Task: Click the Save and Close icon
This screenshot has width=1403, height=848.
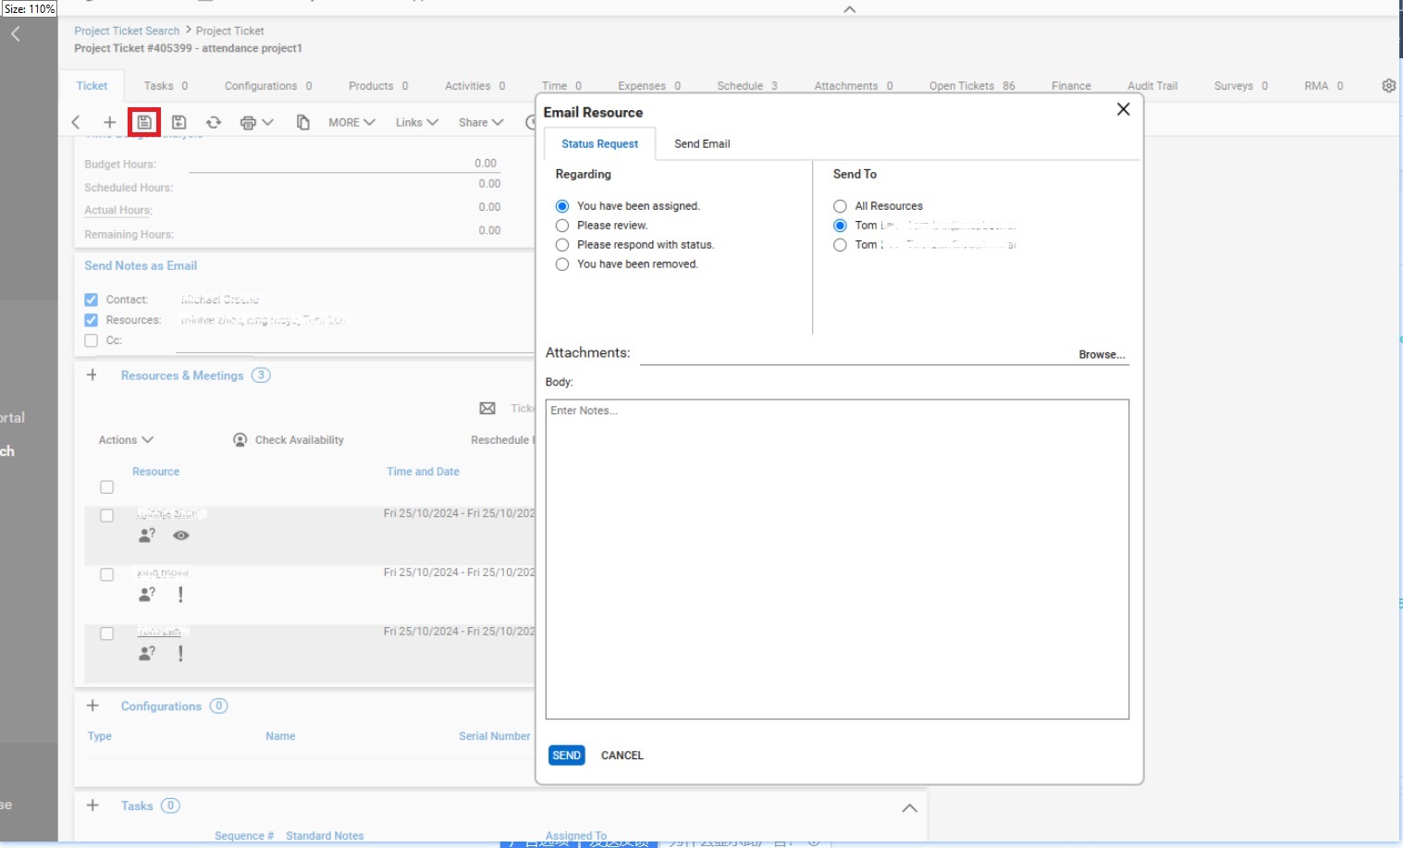Action: (x=179, y=122)
